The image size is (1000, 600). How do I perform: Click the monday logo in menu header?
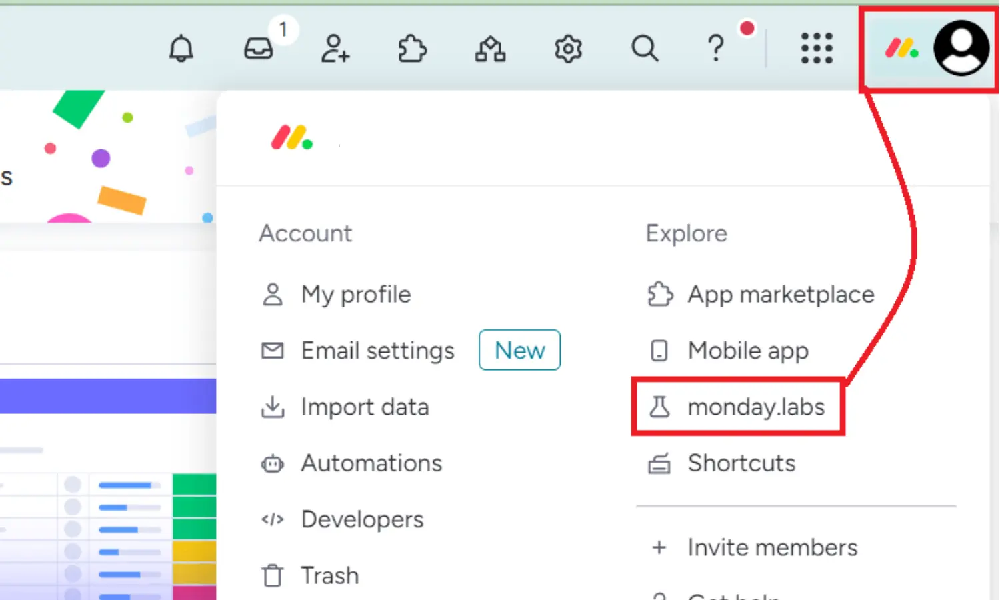coord(291,138)
